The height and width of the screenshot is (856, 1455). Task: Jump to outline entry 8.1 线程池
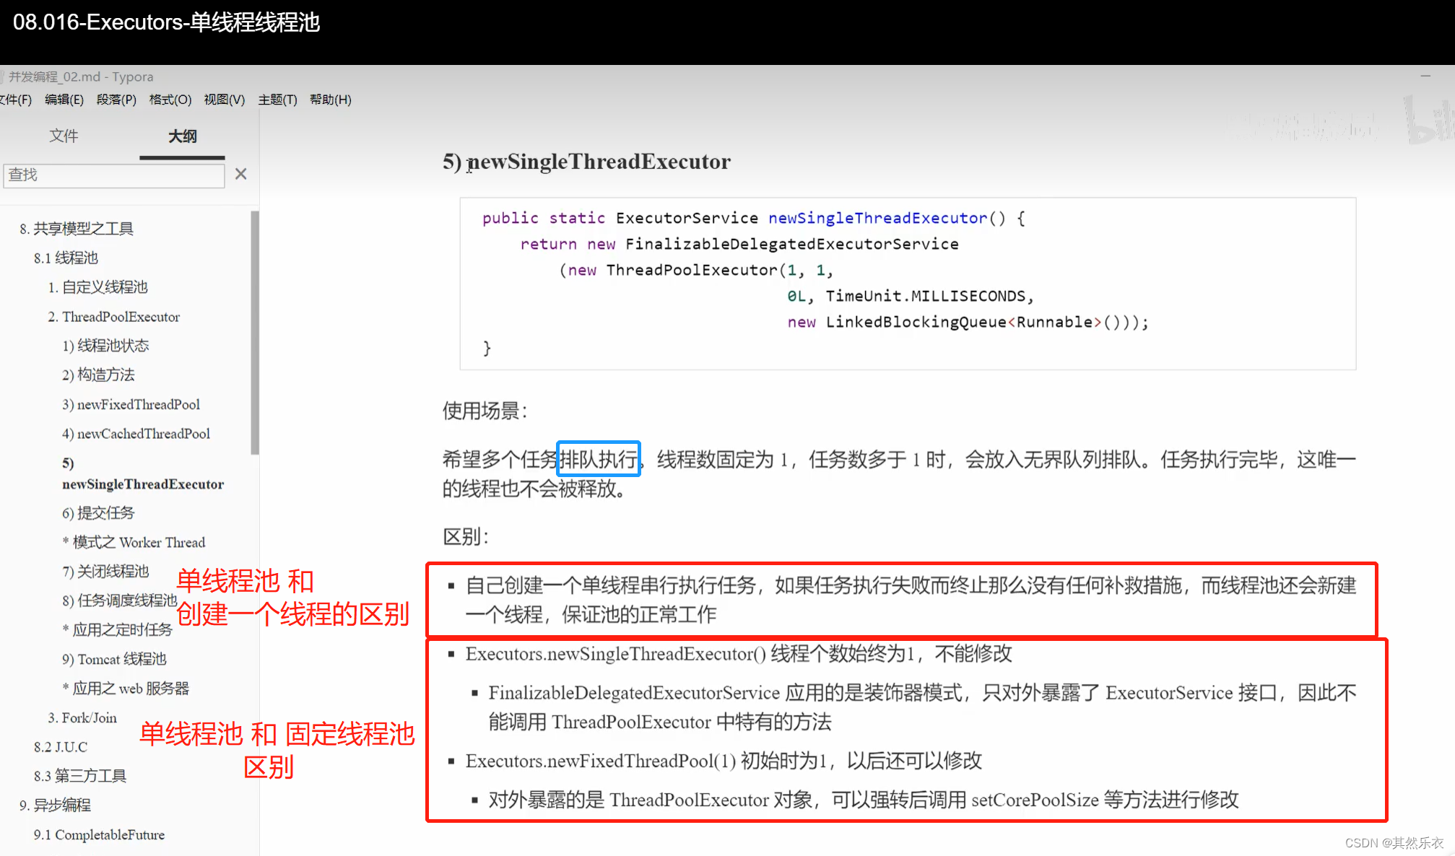[x=66, y=258]
